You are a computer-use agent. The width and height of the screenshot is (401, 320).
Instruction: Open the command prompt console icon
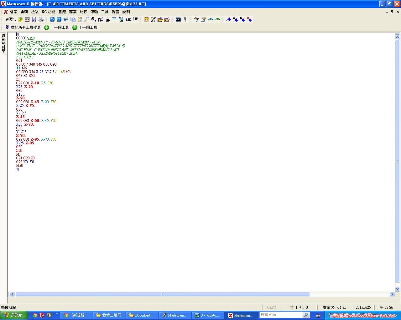(x=178, y=19)
